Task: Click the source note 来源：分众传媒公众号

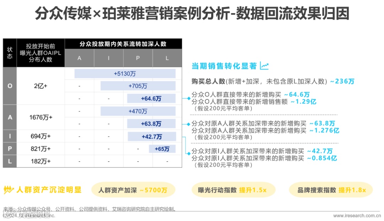Action: pos(90,209)
